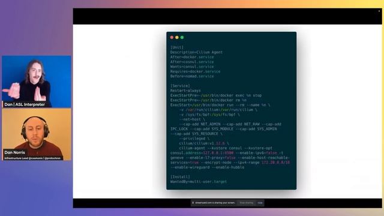Click the 'Dan Norris' name label

tap(14, 152)
